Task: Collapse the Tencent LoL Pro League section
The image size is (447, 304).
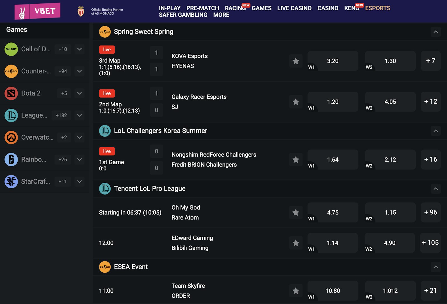Action: pyautogui.click(x=436, y=189)
